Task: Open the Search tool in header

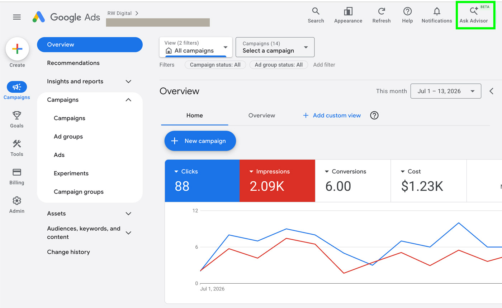Action: click(316, 15)
